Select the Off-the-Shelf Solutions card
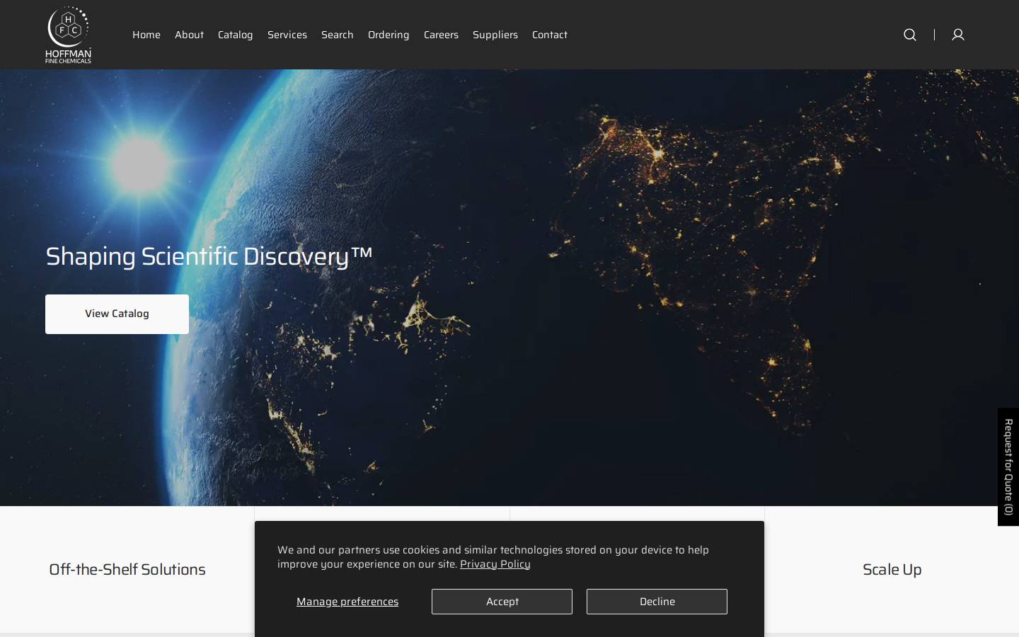Screen dimensions: 1019x637 pos(127,570)
